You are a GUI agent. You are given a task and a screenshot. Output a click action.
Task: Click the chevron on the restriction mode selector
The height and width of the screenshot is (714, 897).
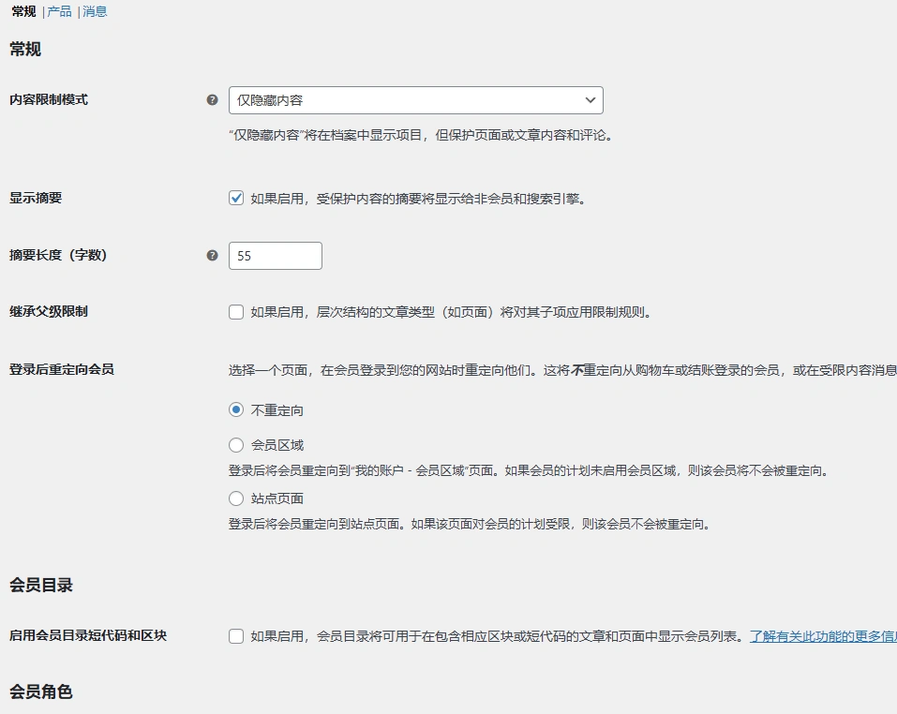(590, 99)
